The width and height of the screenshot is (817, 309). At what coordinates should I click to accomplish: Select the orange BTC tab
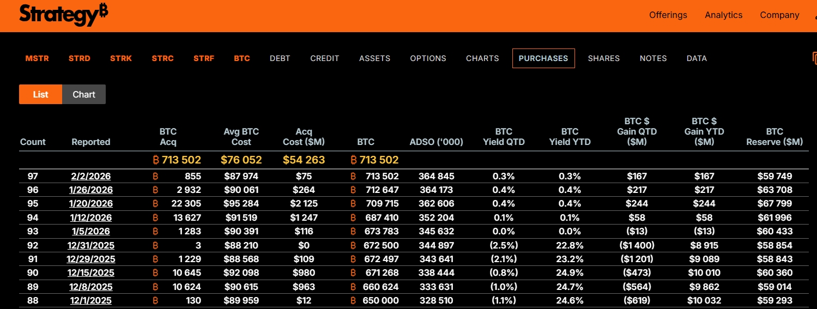(x=242, y=58)
